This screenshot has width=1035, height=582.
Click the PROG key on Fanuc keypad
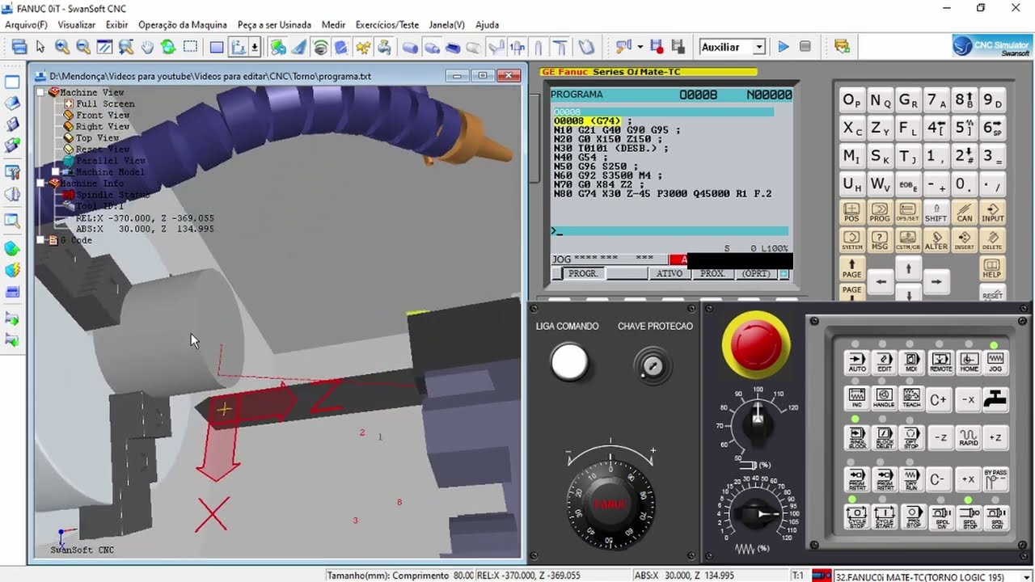pos(880,213)
